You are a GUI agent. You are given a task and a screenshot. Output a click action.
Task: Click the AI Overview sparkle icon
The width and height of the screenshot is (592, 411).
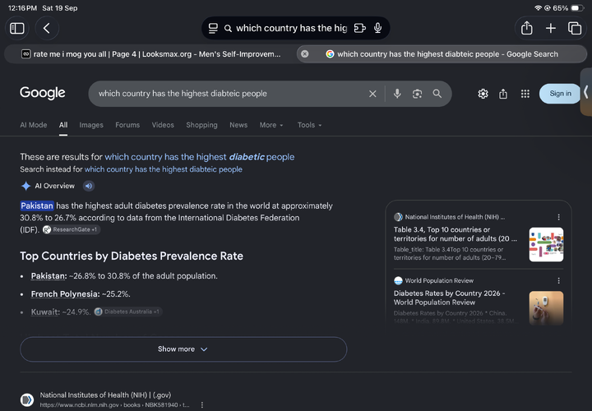25,186
